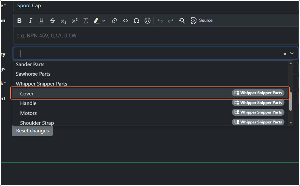Image resolution: width=300 pixels, height=186 pixels.
Task: Undo last edit in description
Action: (160, 21)
